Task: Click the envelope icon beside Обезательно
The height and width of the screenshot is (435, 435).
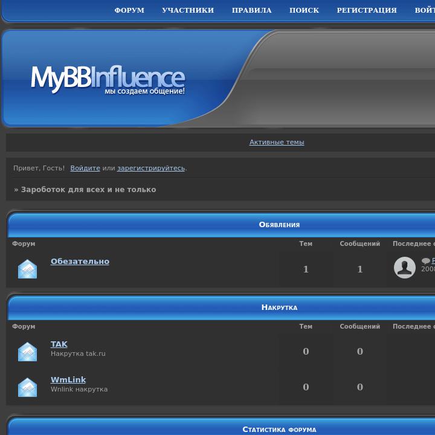Action: 27,268
